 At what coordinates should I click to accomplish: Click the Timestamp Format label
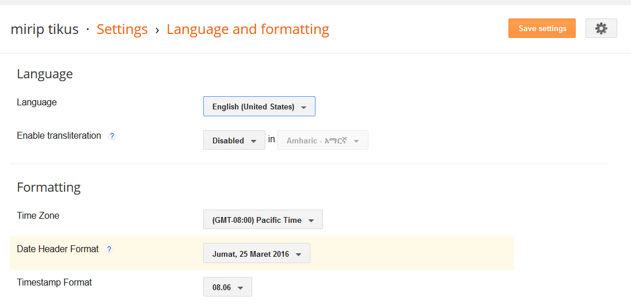point(54,283)
